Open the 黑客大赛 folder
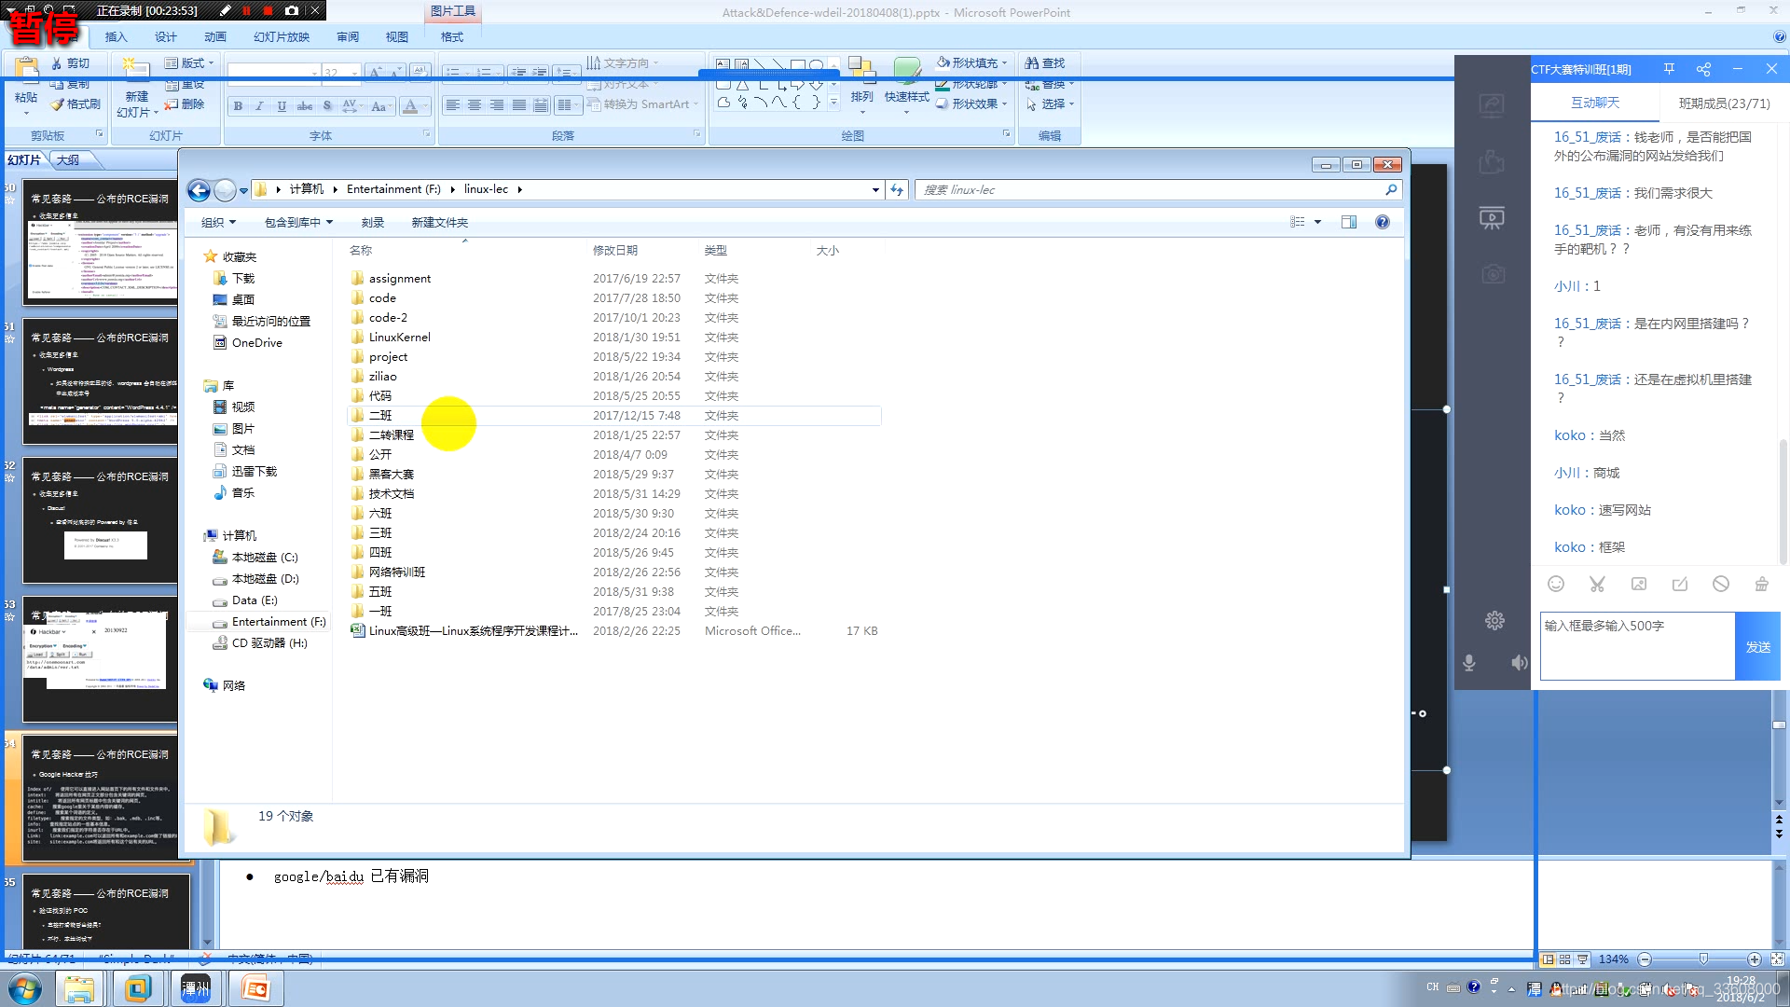The width and height of the screenshot is (1790, 1007). point(391,475)
